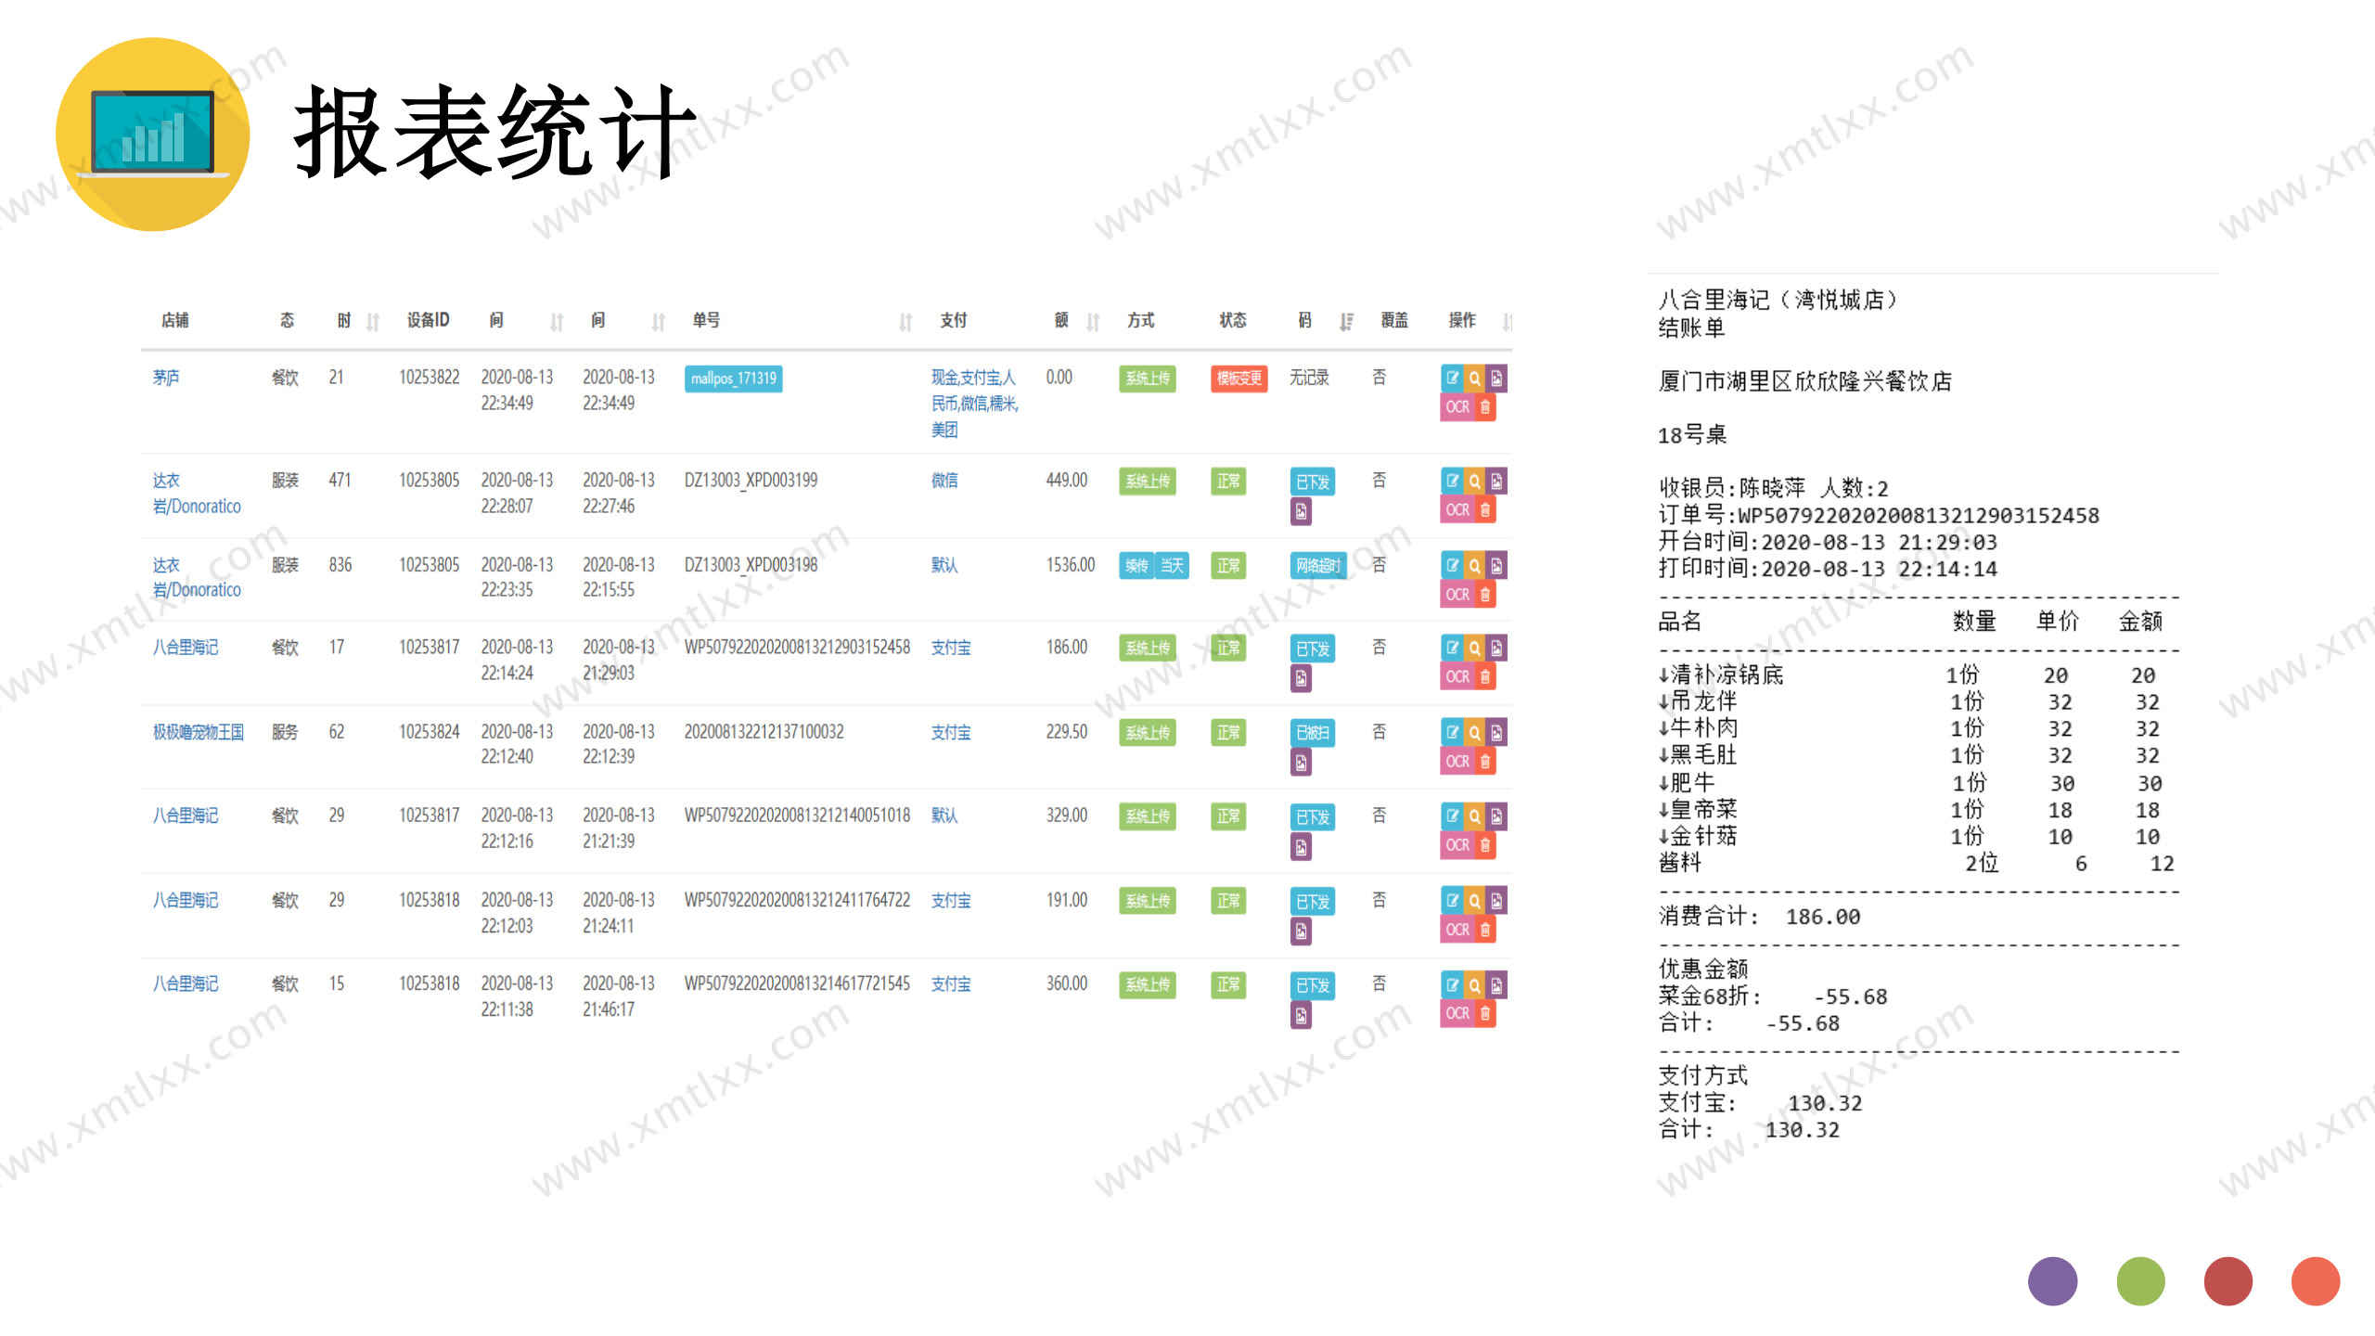Image resolution: width=2375 pixels, height=1336 pixels.
Task: Delete the 229.50 record
Action: click(1485, 762)
